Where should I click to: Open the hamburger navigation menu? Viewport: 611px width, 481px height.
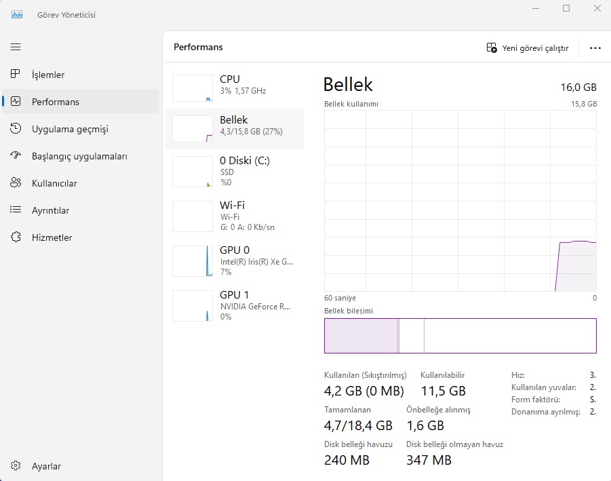pyautogui.click(x=16, y=47)
